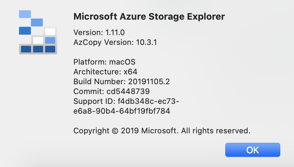Select the x64 architecture value
Viewport: 294px width, 167px height.
click(130, 72)
